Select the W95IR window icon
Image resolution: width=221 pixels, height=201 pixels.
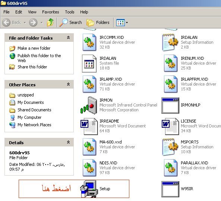pyautogui.click(x=170, y=189)
